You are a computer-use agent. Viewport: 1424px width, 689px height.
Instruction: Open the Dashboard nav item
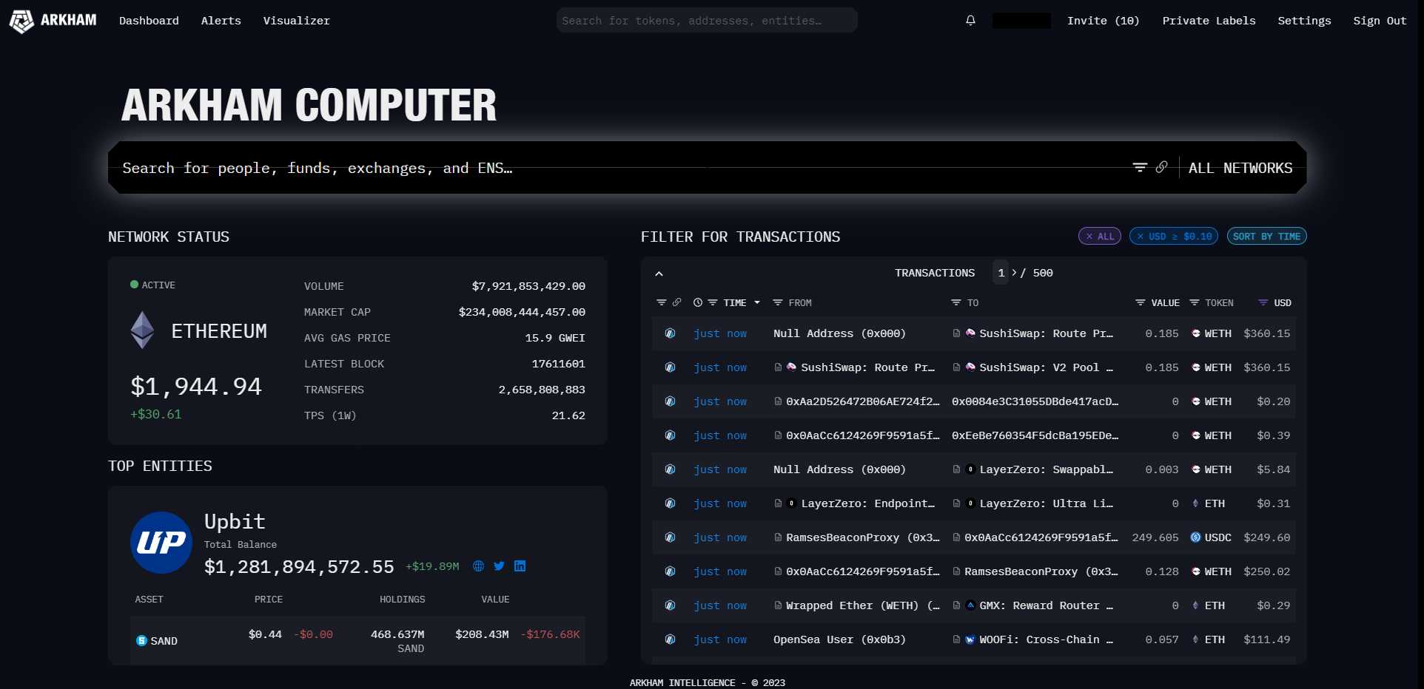[x=149, y=21]
